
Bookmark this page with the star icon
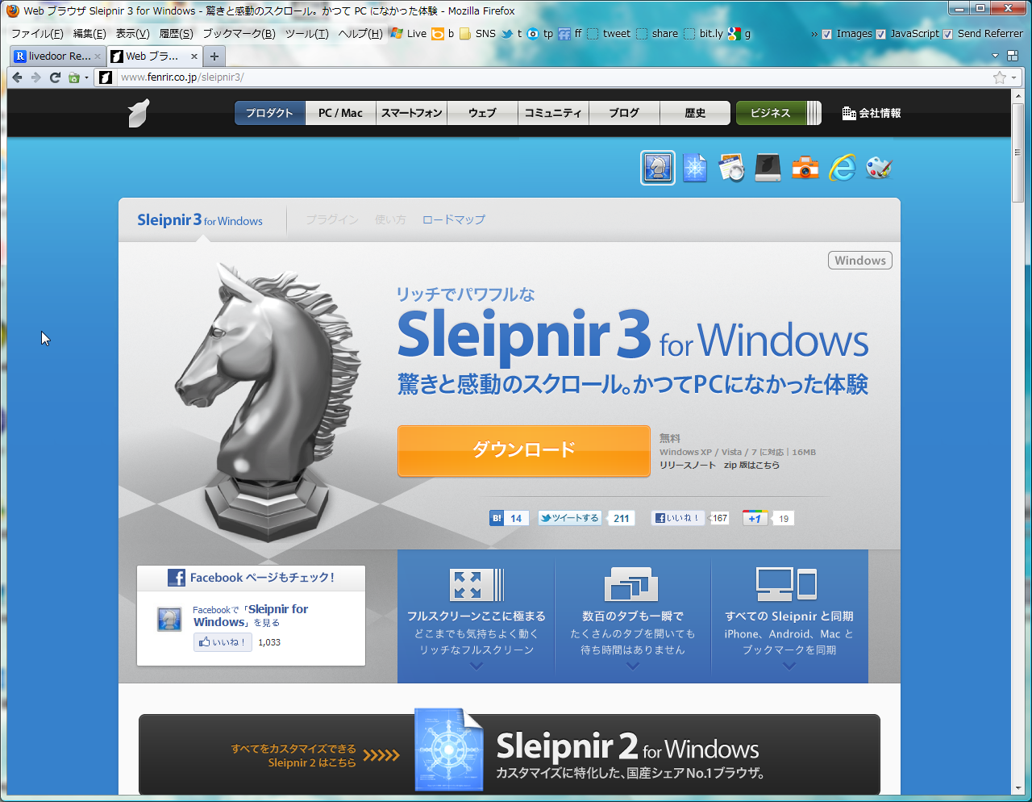[1000, 77]
